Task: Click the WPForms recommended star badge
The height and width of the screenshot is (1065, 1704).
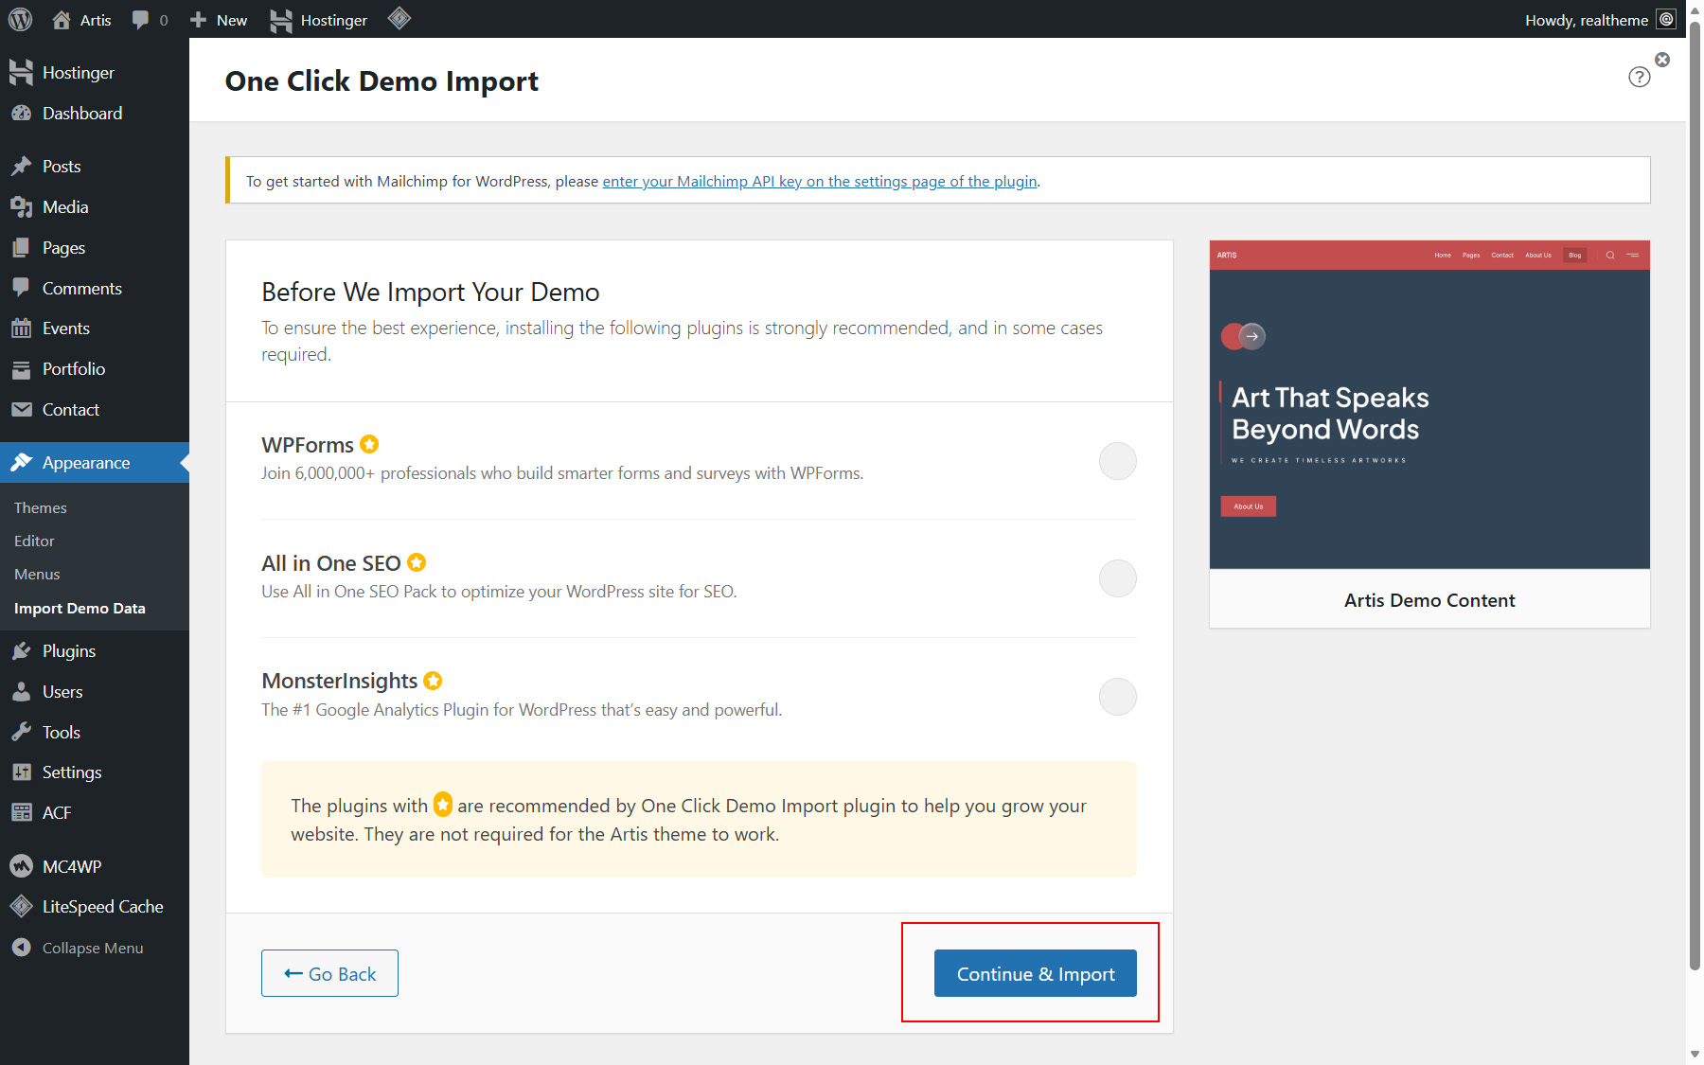Action: 369,444
